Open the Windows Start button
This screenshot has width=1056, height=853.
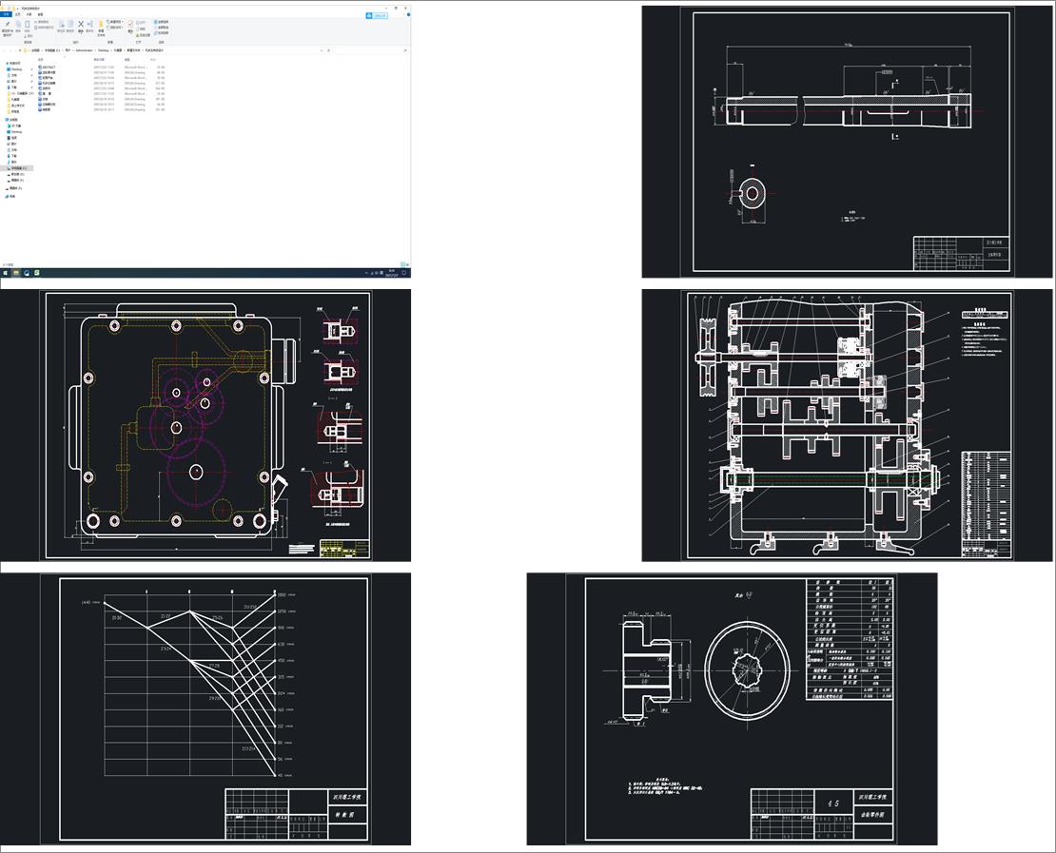6,273
